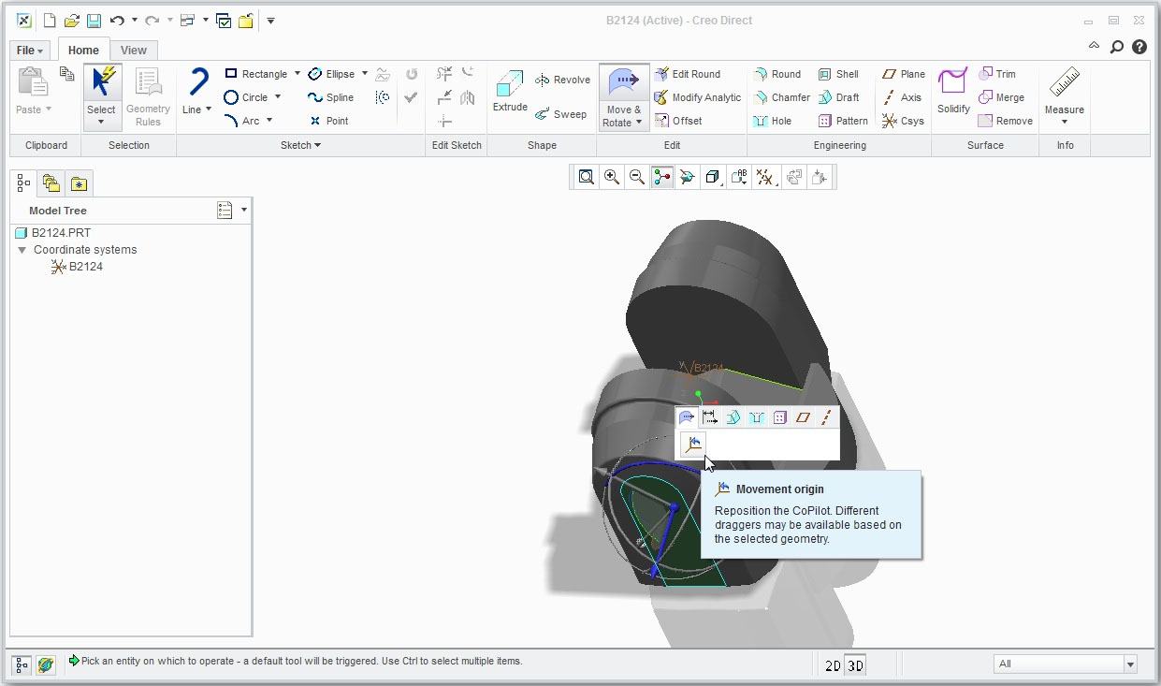Create a new file from quick access toolbar
This screenshot has width=1161, height=686.
[x=50, y=21]
